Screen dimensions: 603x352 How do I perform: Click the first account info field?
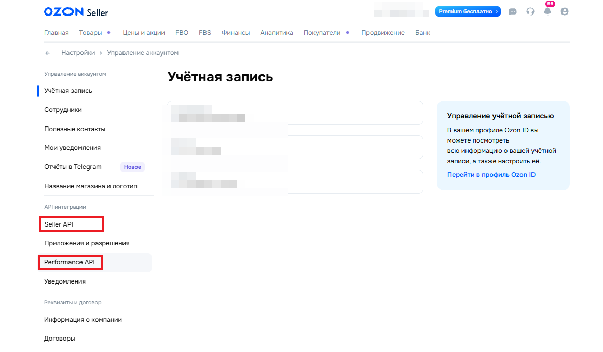point(295,112)
